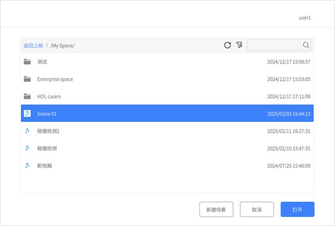The height and width of the screenshot is (226, 335).
Task: Click the Enterprise space folder icon
Action: [27, 79]
